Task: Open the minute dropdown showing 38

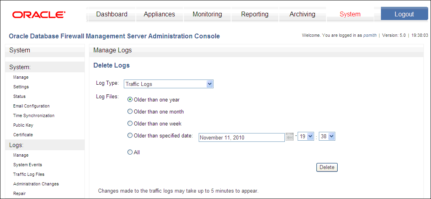Action: pyautogui.click(x=327, y=137)
